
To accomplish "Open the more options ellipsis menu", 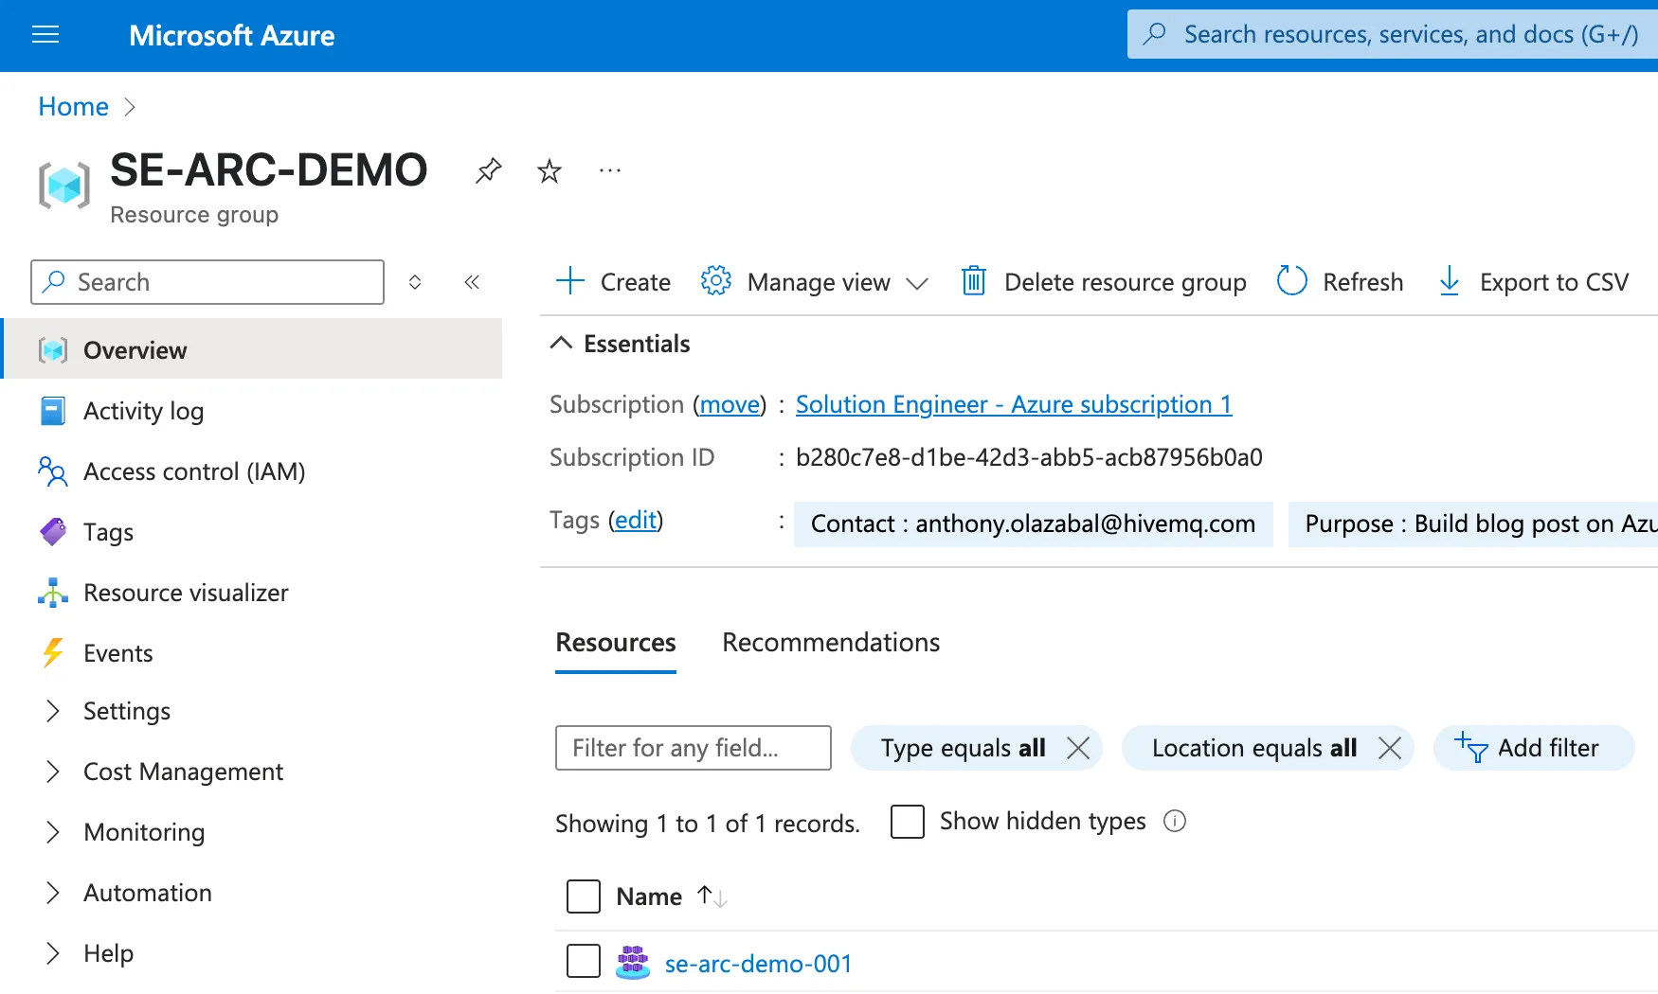I will (x=610, y=170).
